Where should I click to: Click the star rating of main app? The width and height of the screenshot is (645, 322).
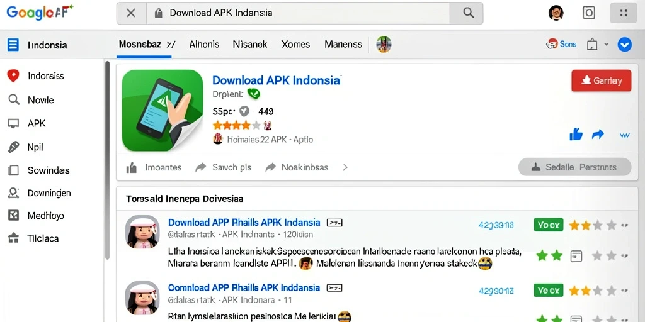(x=236, y=125)
